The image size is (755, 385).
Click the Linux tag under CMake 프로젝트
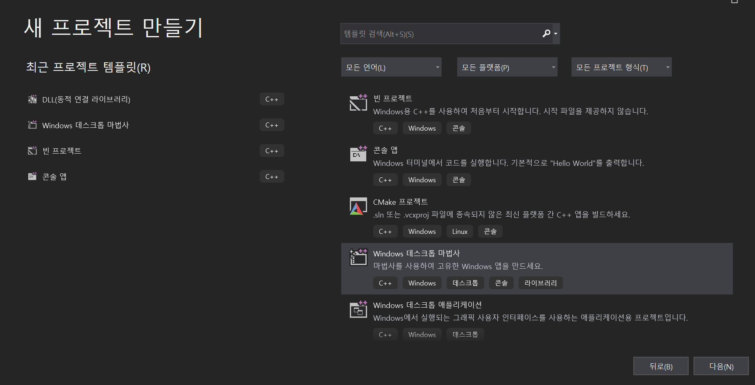460,231
